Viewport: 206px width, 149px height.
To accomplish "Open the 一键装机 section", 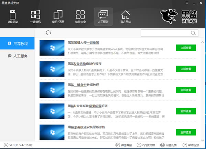I will point(35,17).
